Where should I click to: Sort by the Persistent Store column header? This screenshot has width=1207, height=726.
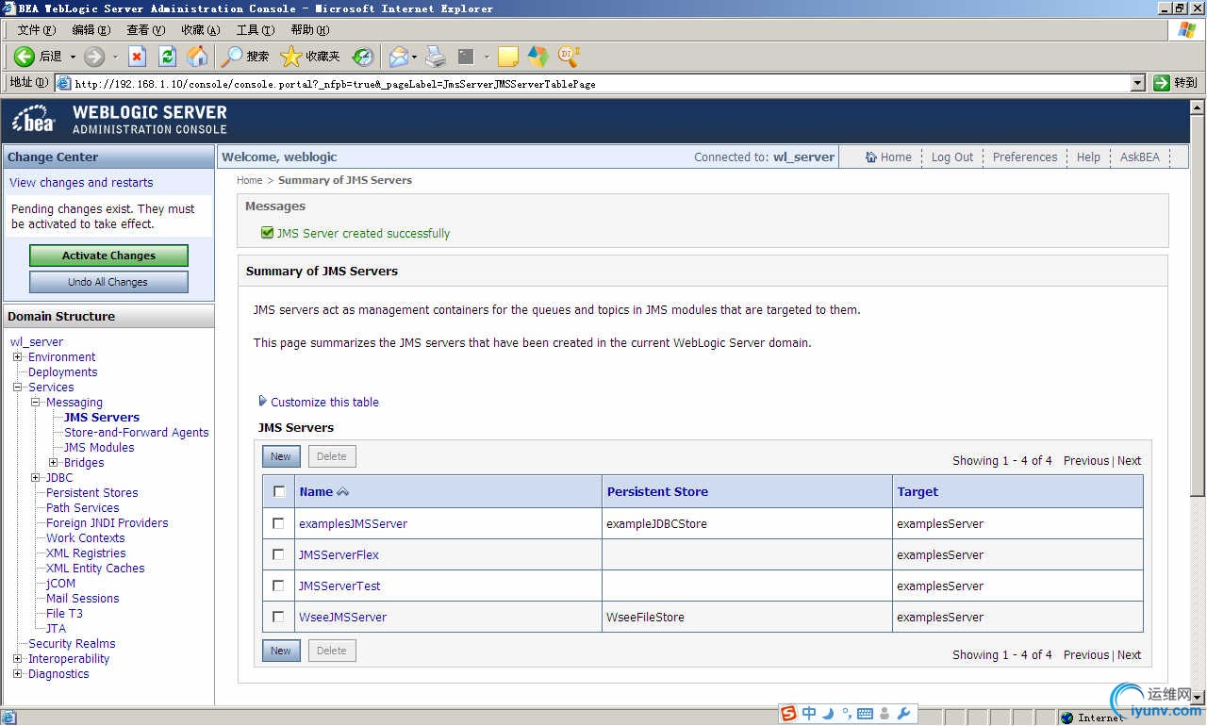click(x=657, y=492)
